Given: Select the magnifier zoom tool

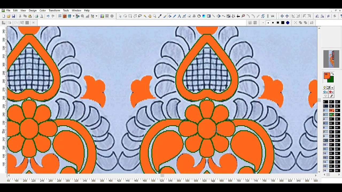Looking at the screenshot, I should [x=154, y=16].
